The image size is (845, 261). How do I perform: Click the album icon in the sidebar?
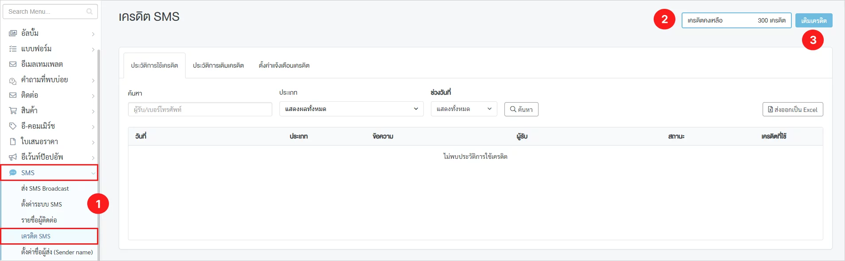coord(13,33)
